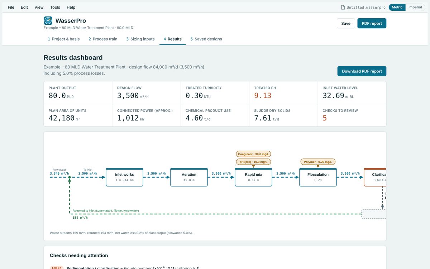The image size is (430, 269).
Task: Click the Treated pH 9.13 value
Action: [263, 96]
